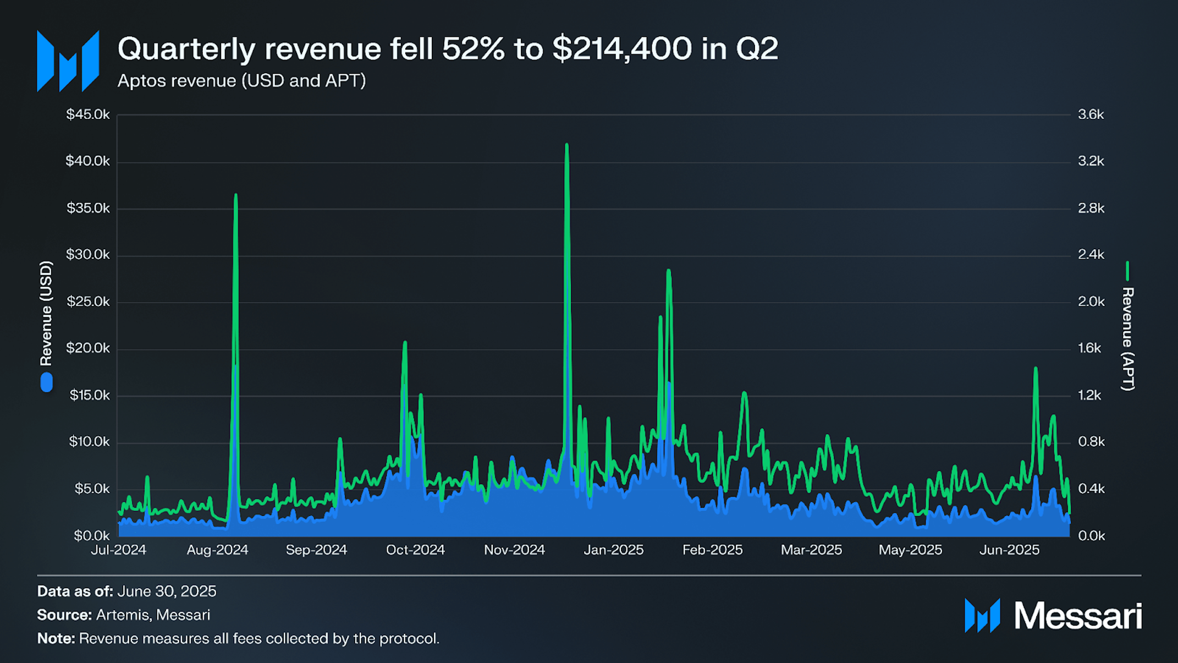Click the chart title about quarterly revenue

(x=448, y=48)
